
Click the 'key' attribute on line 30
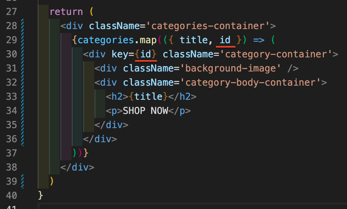(120, 55)
